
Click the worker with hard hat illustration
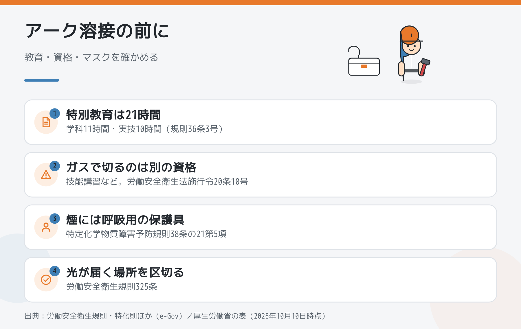(414, 54)
